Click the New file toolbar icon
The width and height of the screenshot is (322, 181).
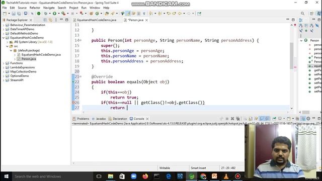pyautogui.click(x=5, y=14)
